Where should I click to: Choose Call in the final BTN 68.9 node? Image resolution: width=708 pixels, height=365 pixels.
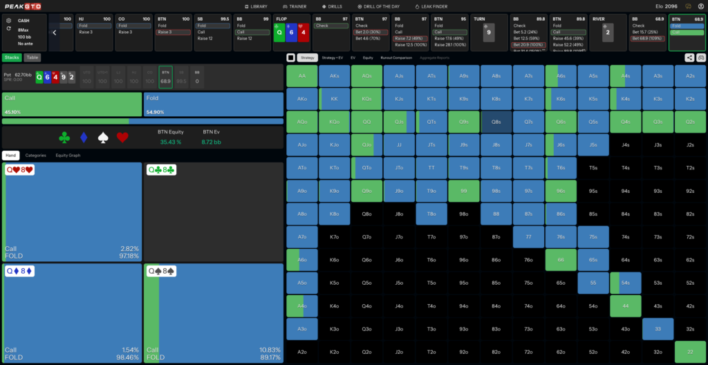click(687, 32)
